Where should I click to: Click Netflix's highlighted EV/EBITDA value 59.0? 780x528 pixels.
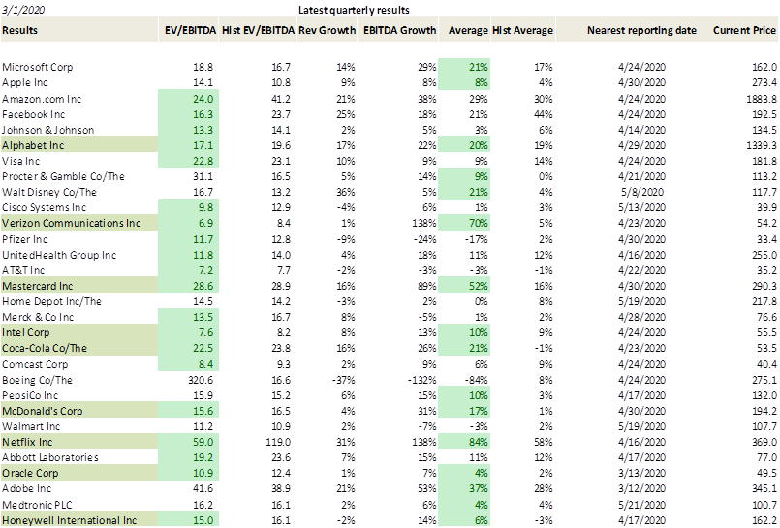[189, 442]
